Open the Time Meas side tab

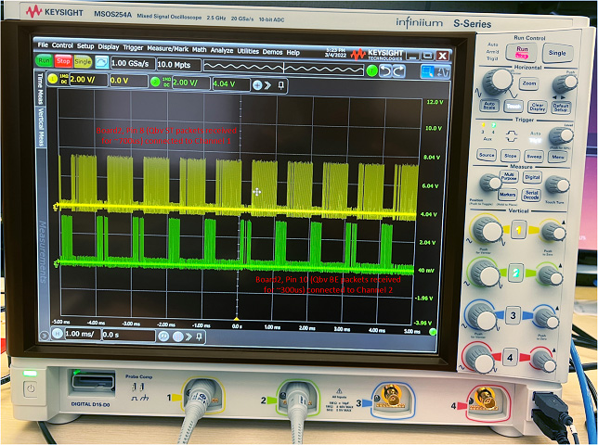(x=40, y=88)
